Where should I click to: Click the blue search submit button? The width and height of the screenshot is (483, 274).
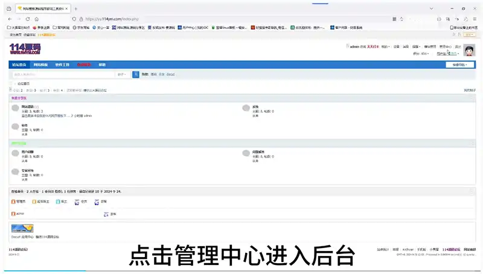pyautogui.click(x=136, y=74)
